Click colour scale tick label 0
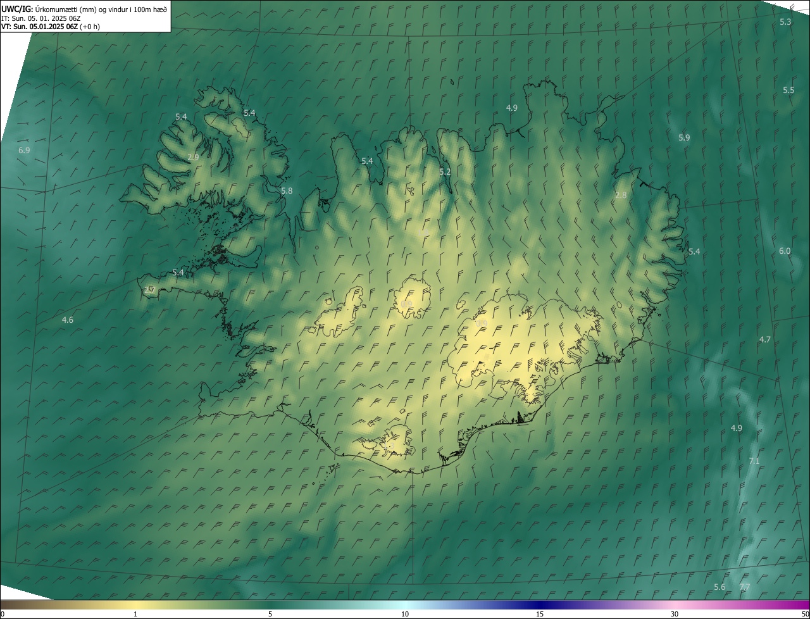The image size is (810, 619). [x=3, y=614]
